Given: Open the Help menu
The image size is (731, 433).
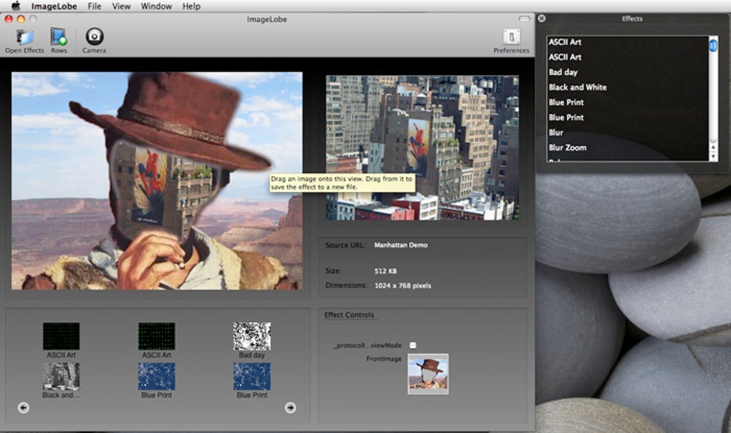Looking at the screenshot, I should (191, 6).
